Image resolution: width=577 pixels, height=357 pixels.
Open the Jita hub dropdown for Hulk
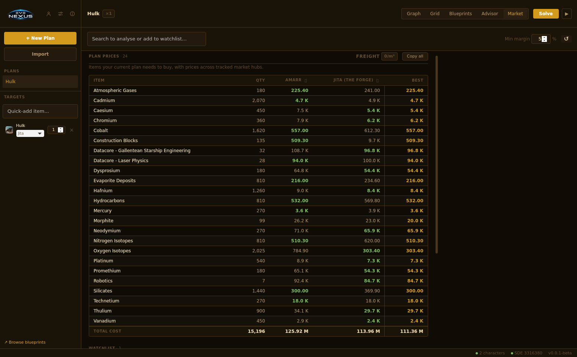30,133
